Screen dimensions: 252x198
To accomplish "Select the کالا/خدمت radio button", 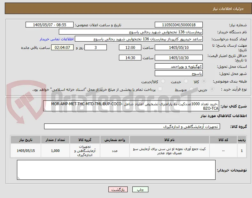I will click(163, 81).
